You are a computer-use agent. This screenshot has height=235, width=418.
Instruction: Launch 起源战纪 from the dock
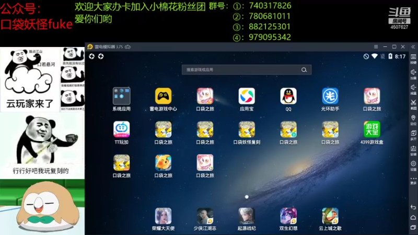tap(247, 216)
